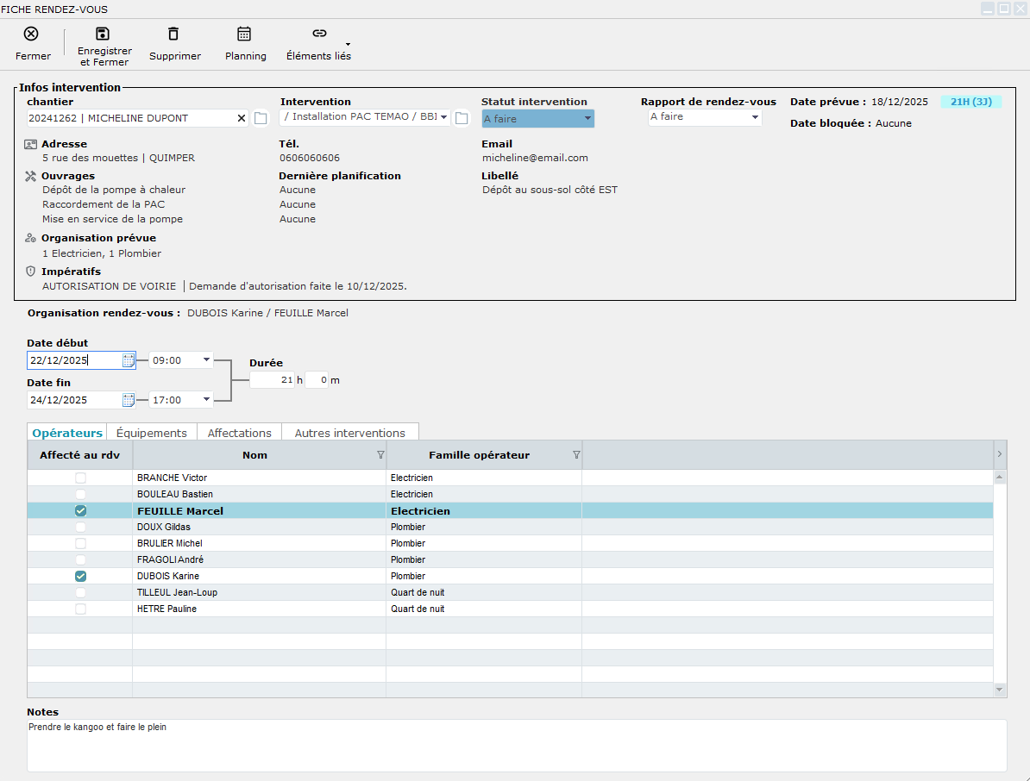The width and height of the screenshot is (1030, 781).
Task: Check the box for BRANCHE Victor
Action: click(x=80, y=478)
